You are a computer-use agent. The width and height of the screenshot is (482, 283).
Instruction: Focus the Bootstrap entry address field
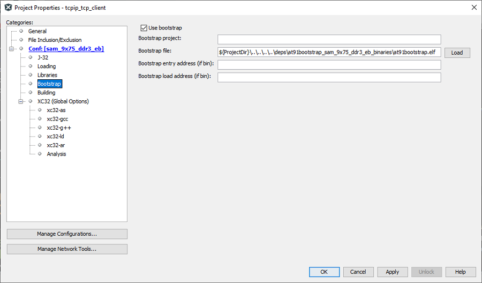coord(329,65)
